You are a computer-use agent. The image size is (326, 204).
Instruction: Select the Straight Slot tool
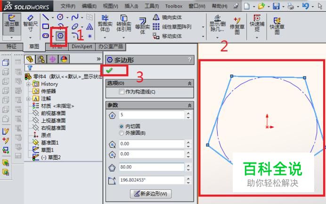(x=46, y=36)
